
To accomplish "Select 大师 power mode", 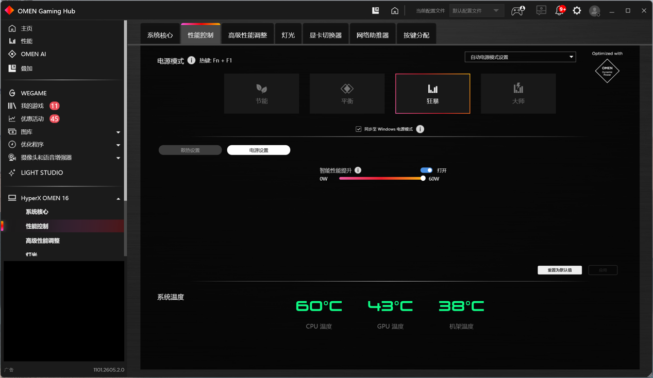I will pyautogui.click(x=518, y=93).
